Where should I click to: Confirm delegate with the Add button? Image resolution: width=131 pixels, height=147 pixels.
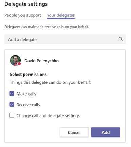click(x=106, y=132)
